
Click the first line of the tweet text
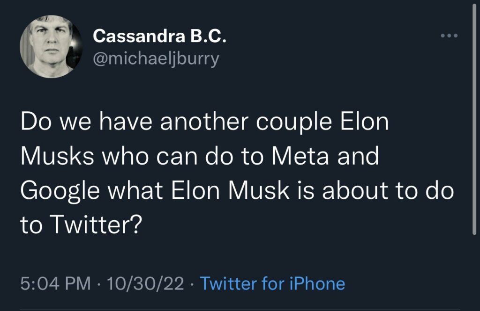[x=205, y=122]
